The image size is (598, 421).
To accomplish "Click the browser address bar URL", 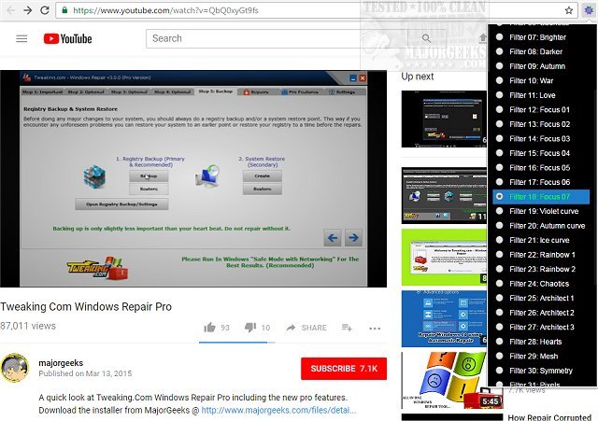I will coord(165,10).
